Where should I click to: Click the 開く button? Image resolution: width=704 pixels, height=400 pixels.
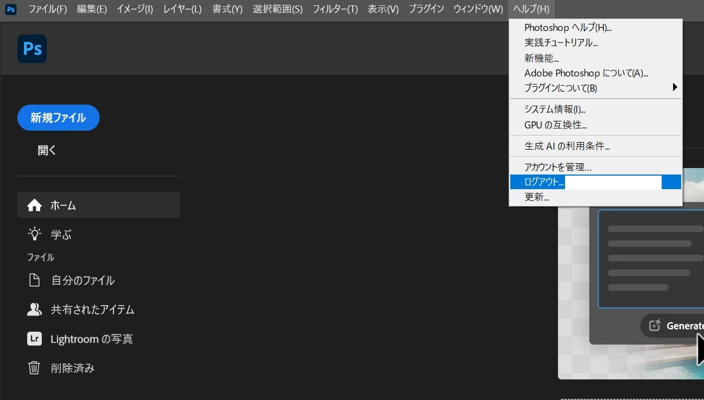[47, 150]
